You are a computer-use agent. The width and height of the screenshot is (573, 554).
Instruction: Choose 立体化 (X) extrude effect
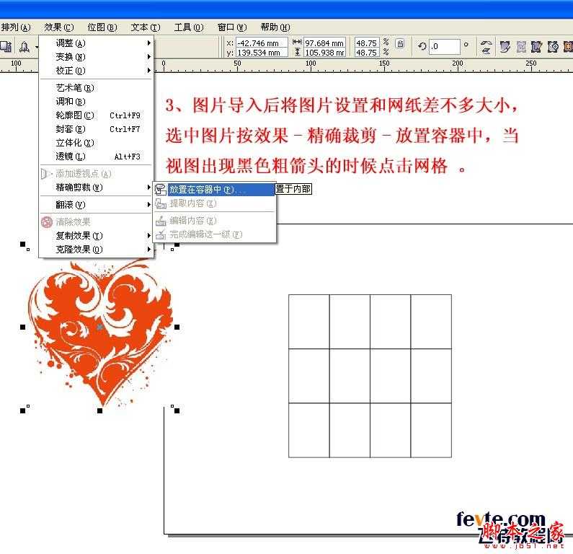96,143
